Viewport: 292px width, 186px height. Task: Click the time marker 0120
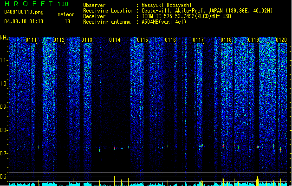281,40
